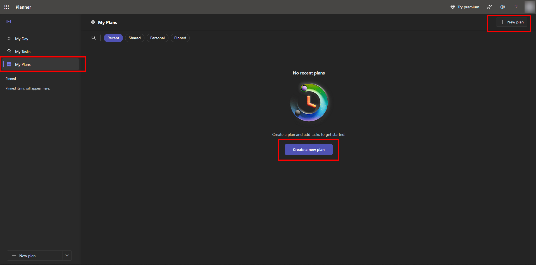
Task: Select My Plans in sidebar
Action: (x=41, y=64)
